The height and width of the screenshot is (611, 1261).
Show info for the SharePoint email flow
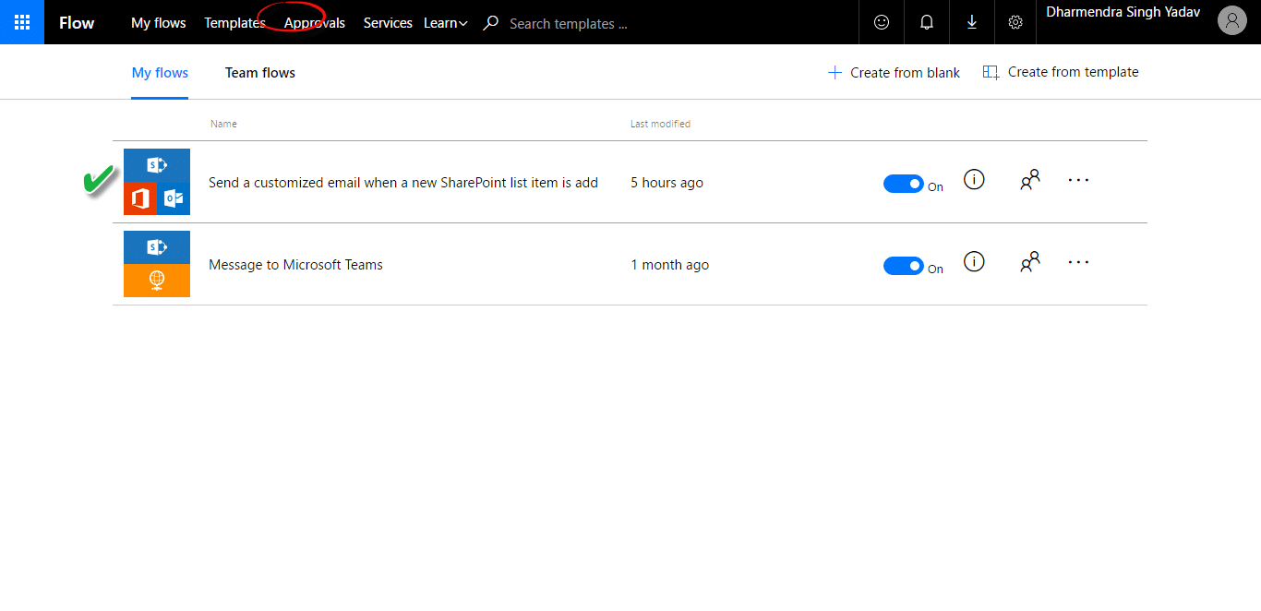point(973,180)
